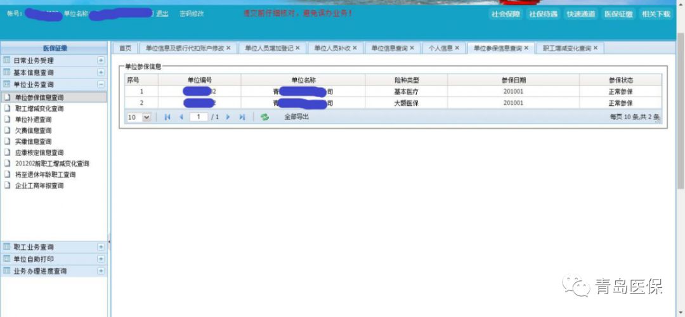Expand the 单位自助打印 section
This screenshot has height=317, width=685.
[x=101, y=259]
